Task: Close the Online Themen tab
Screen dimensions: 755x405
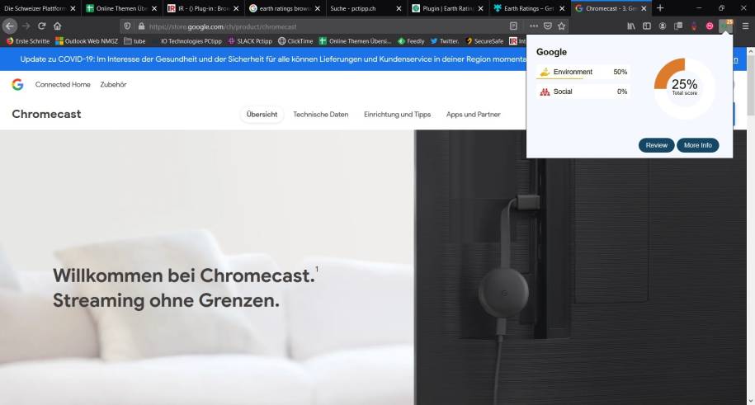Action: [154, 9]
